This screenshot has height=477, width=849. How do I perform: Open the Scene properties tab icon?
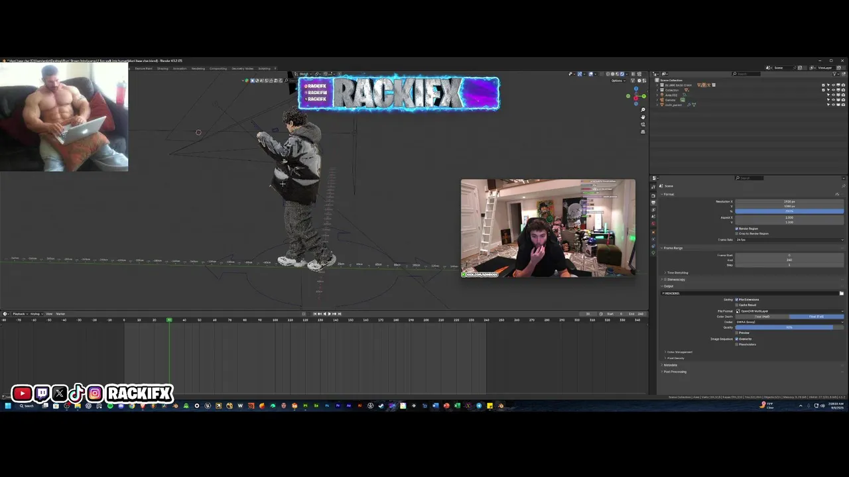point(653,217)
